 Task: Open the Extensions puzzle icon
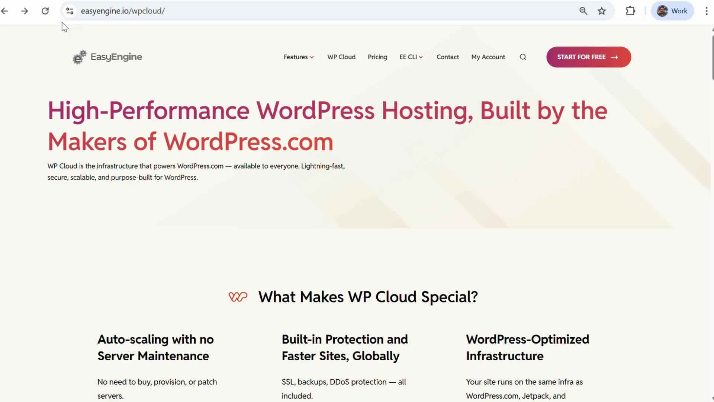pos(630,11)
